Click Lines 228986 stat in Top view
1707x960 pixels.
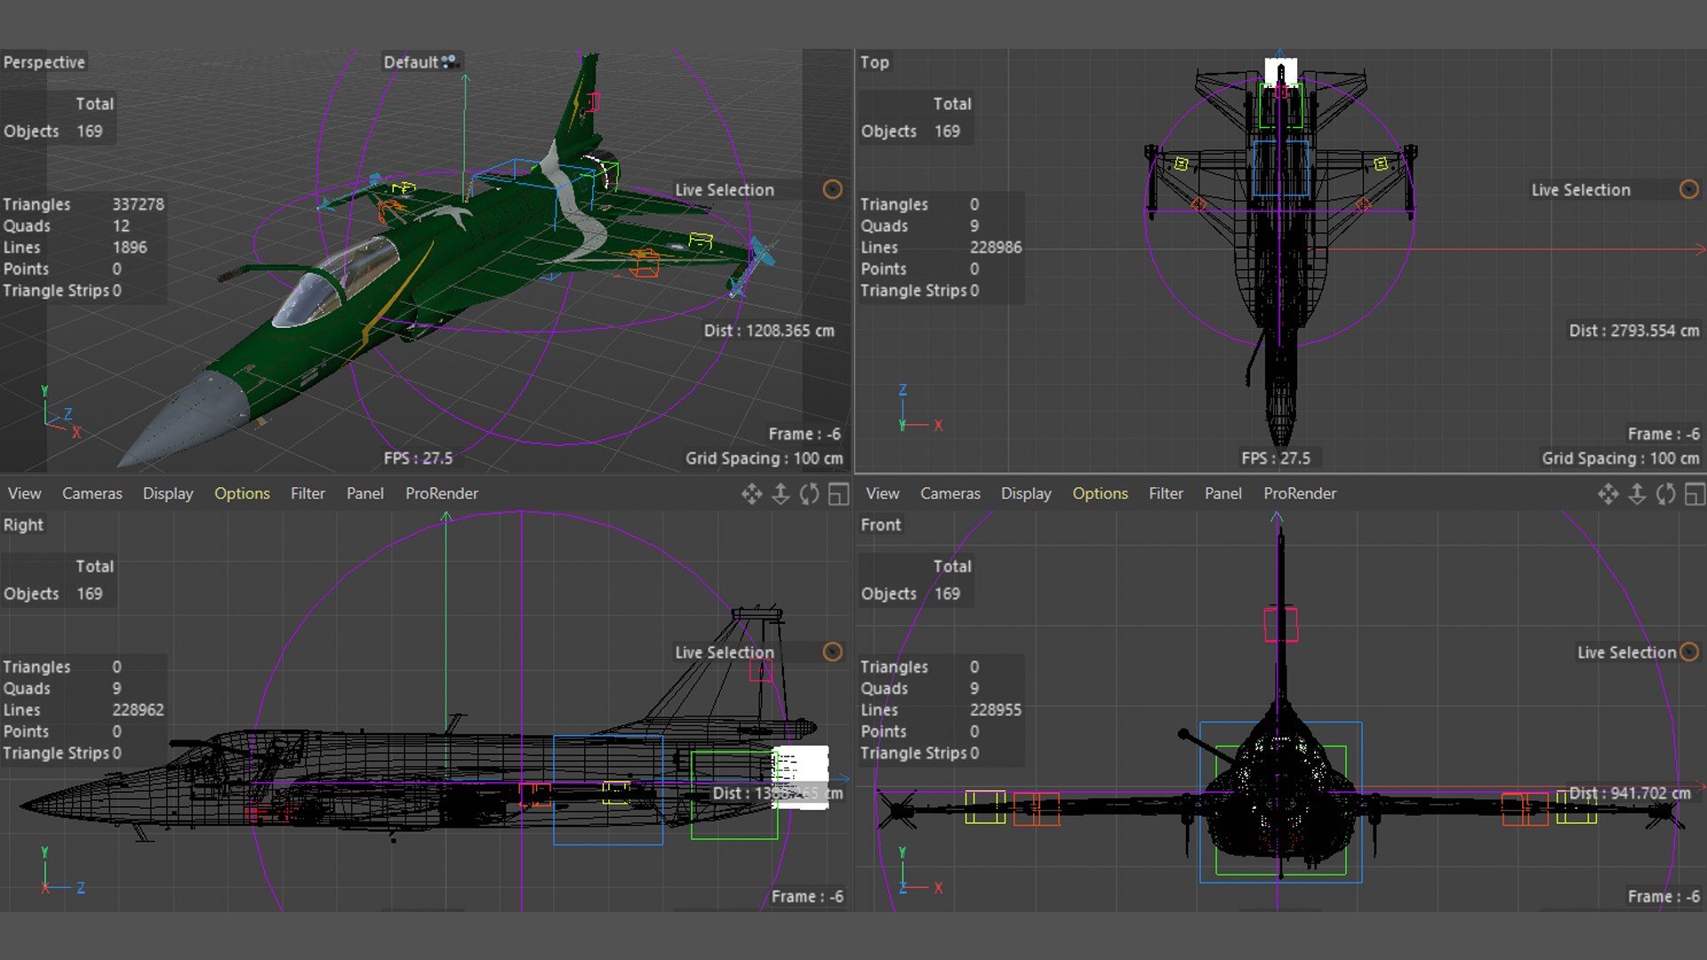pyautogui.click(x=941, y=247)
